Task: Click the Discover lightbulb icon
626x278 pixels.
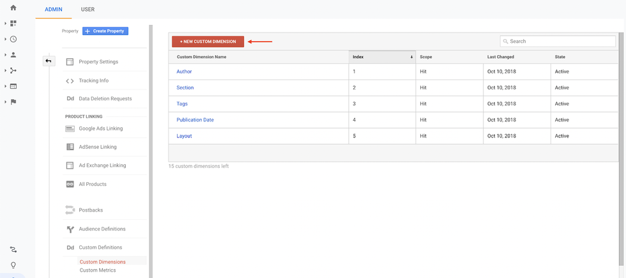Action: [x=13, y=265]
